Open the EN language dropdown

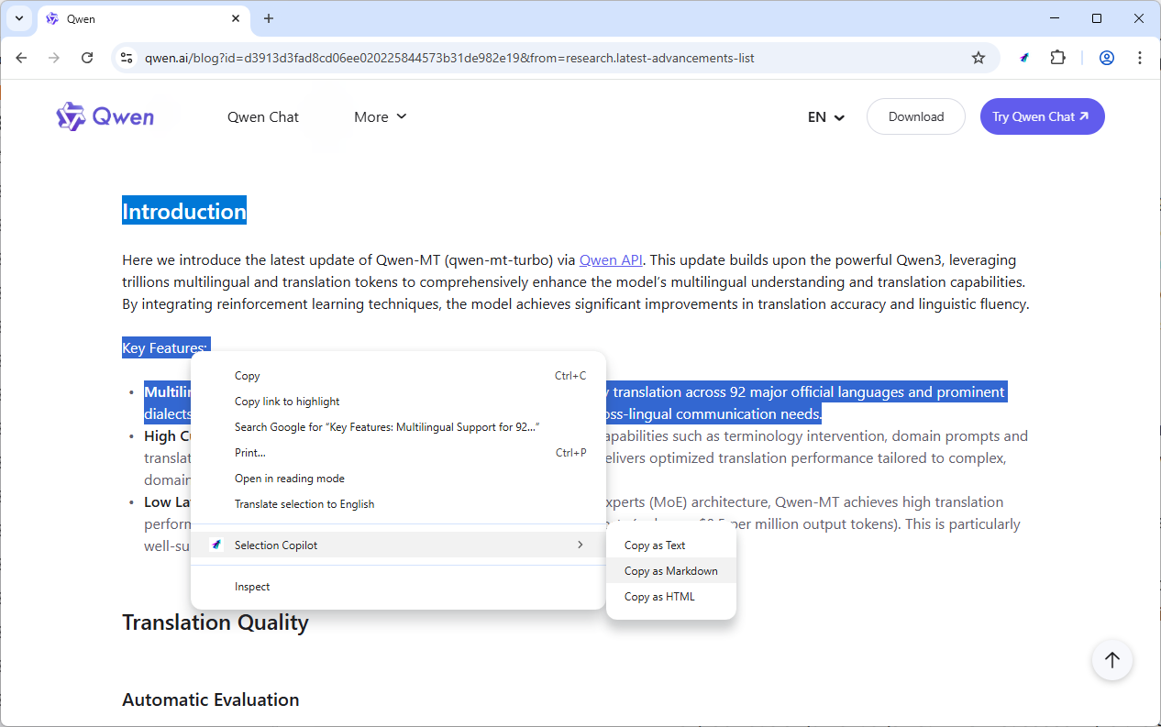click(824, 116)
